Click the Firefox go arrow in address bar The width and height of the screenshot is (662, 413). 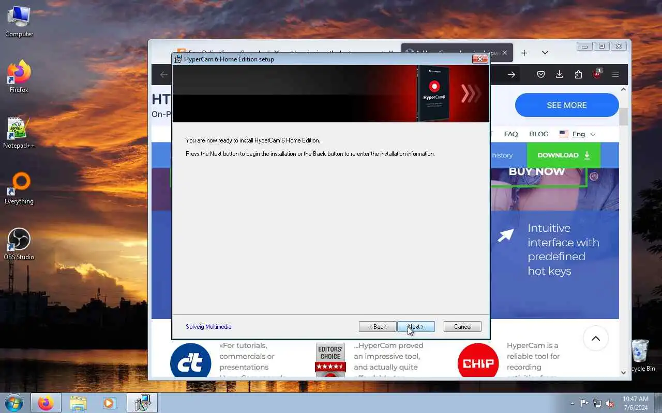tap(511, 75)
